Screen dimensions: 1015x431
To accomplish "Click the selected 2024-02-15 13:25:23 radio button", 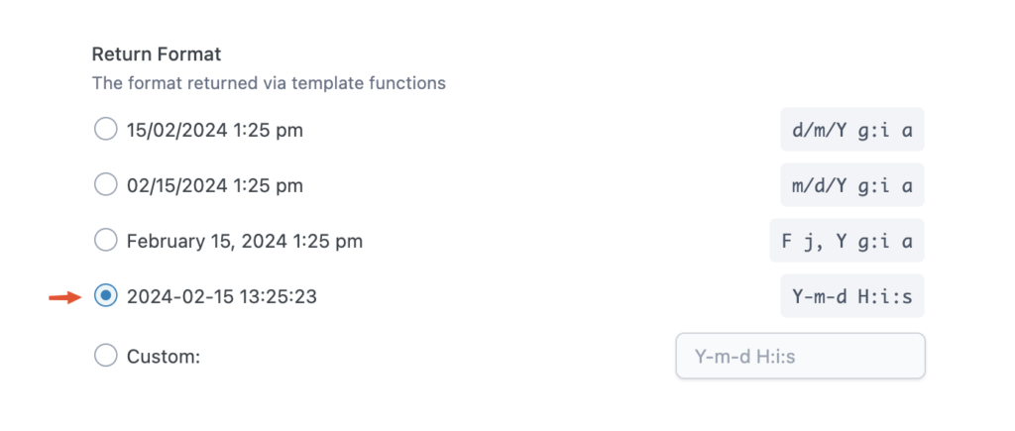I will (x=105, y=295).
